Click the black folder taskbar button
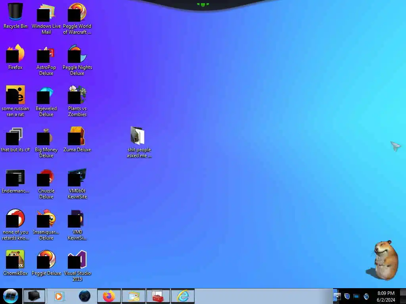The width and height of the screenshot is (406, 304). pos(34,296)
